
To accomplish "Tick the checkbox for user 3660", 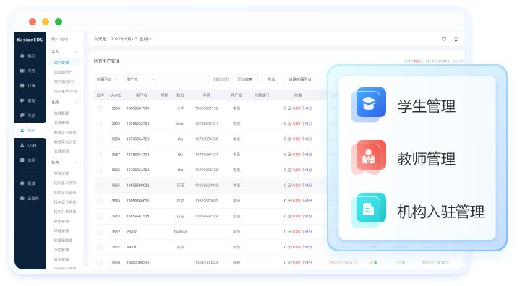I will point(100,108).
